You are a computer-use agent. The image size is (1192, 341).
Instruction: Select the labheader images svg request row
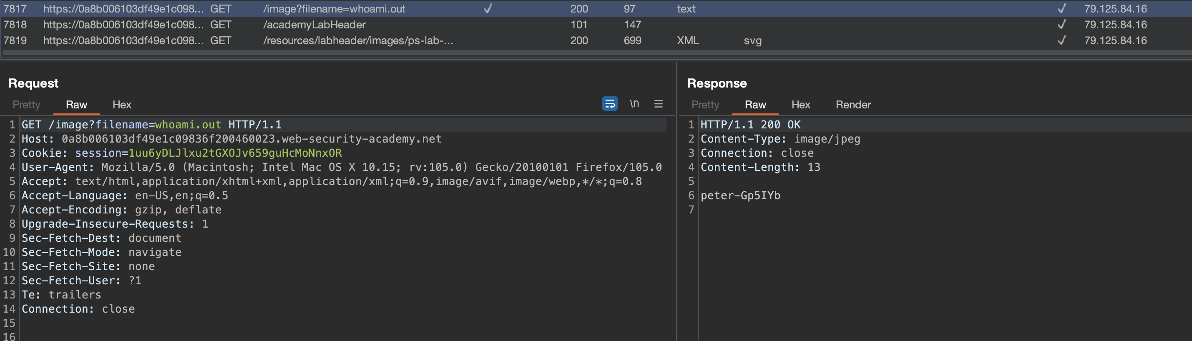pyautogui.click(x=358, y=41)
